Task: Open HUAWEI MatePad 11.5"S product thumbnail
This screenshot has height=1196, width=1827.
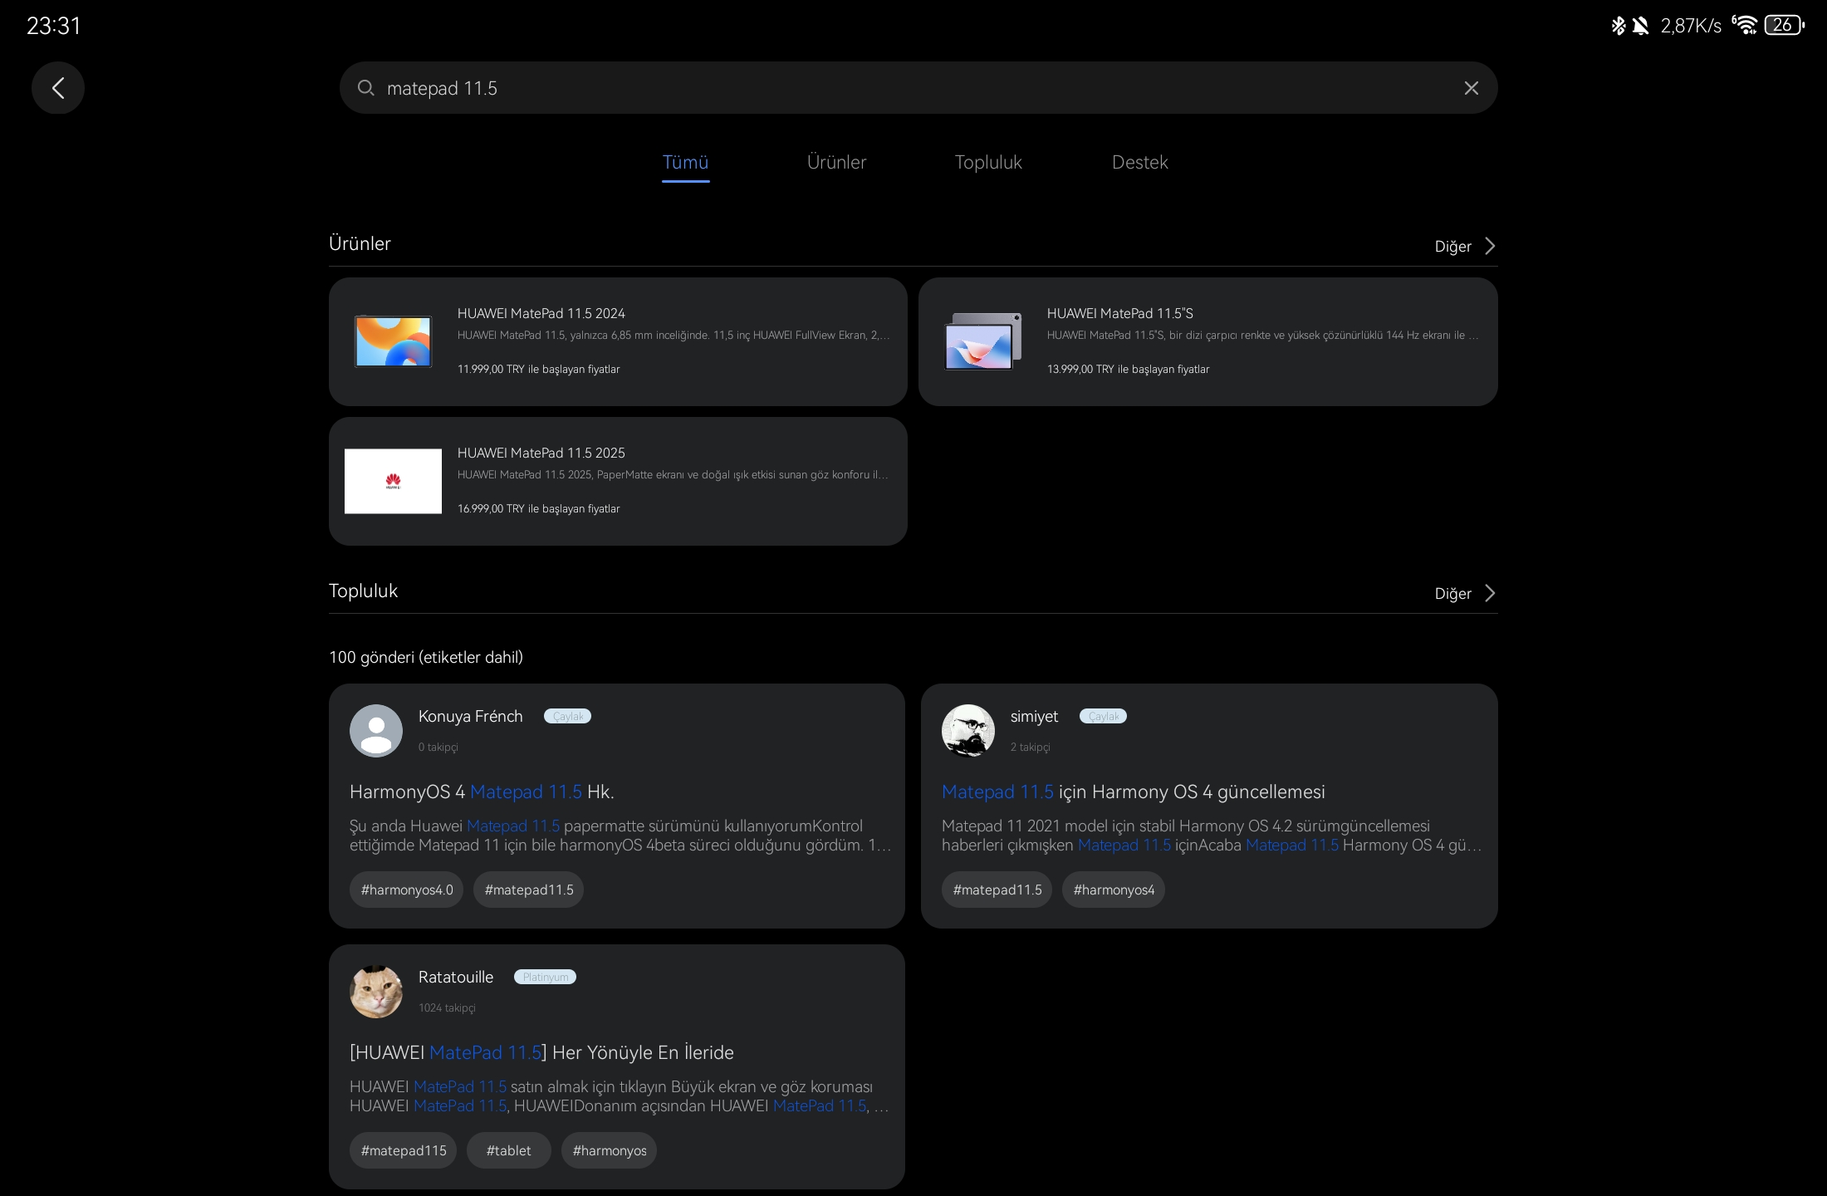Action: [983, 341]
